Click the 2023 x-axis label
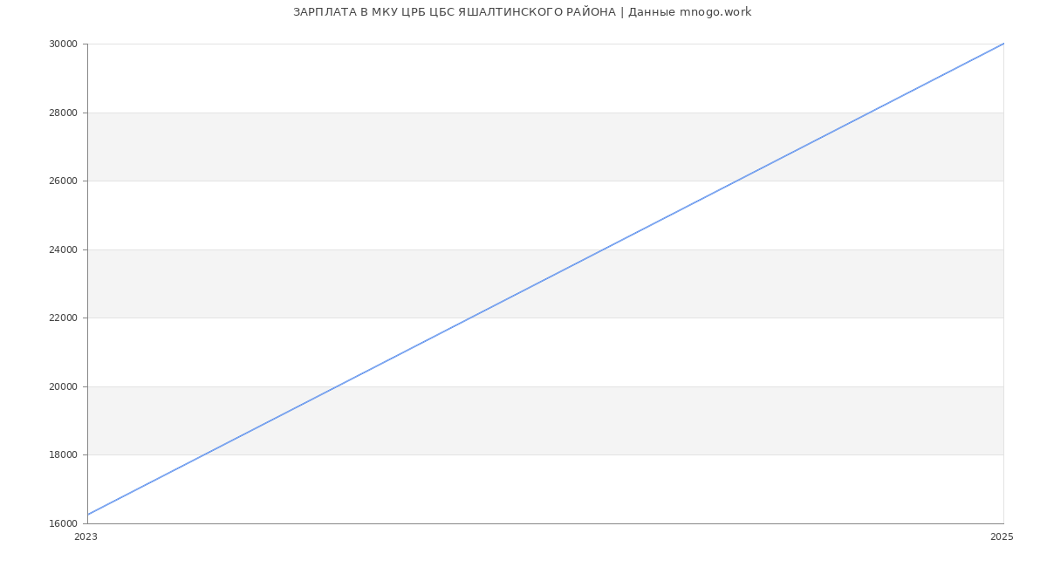Image resolution: width=1047 pixels, height=567 pixels. click(86, 537)
